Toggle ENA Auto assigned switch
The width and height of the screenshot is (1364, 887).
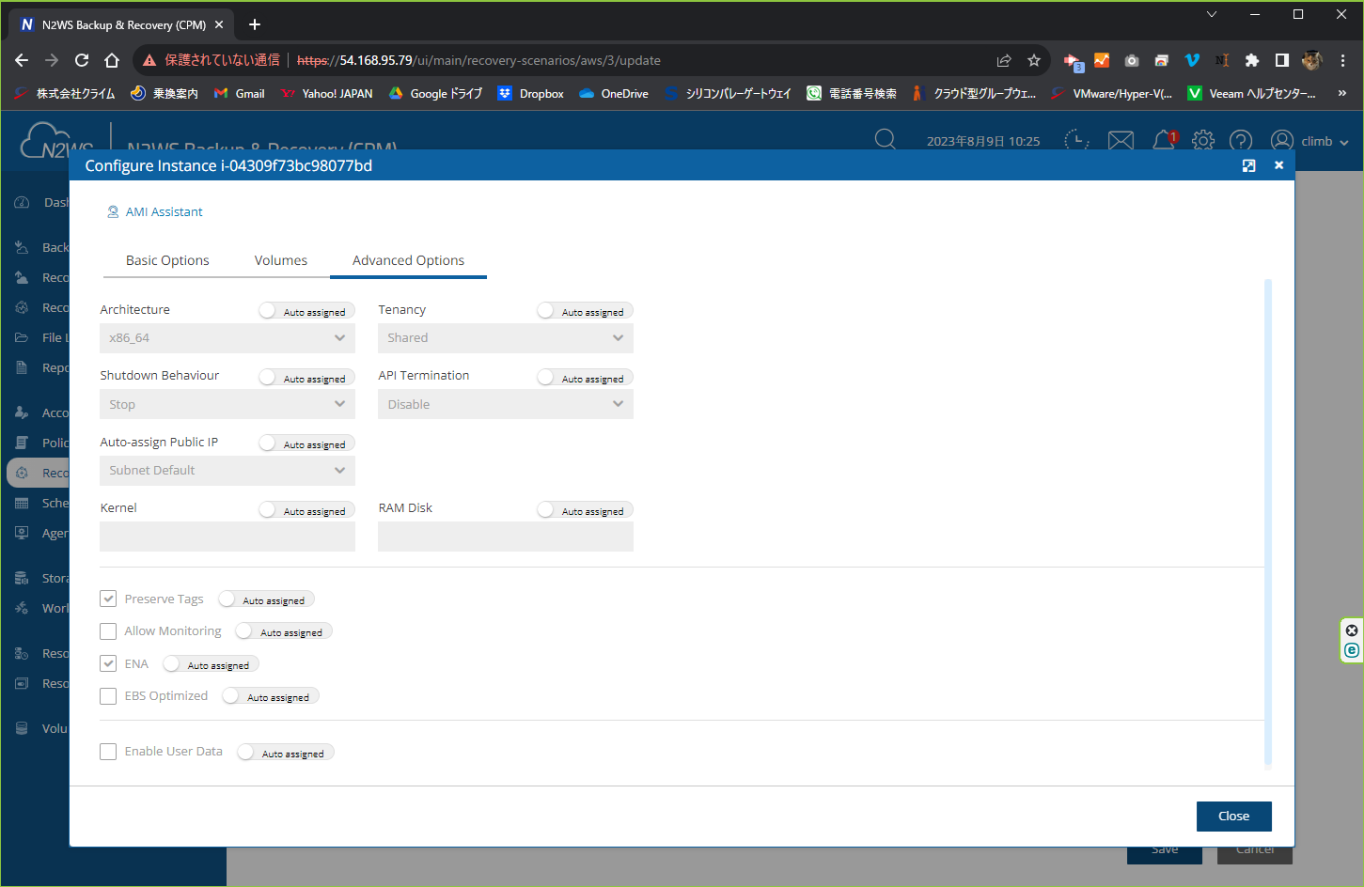tap(211, 664)
